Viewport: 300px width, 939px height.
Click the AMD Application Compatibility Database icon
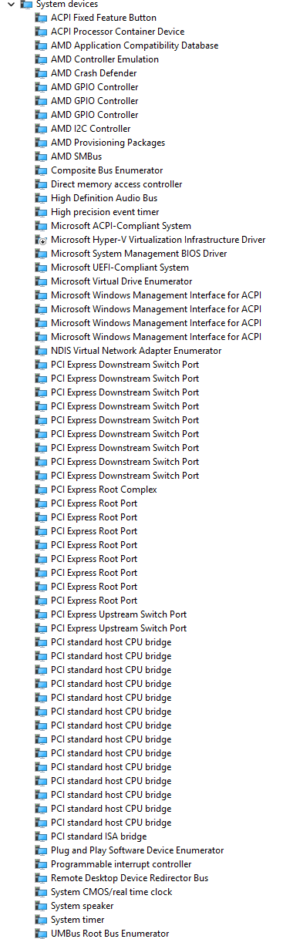[41, 45]
